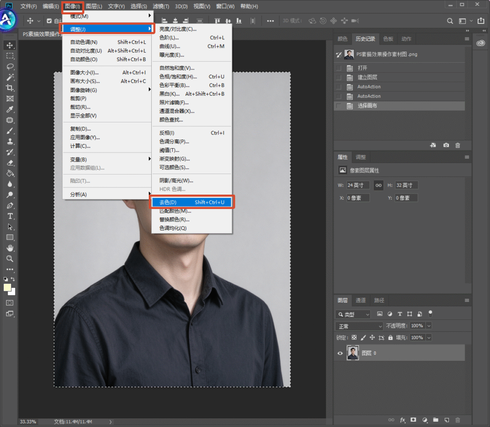
Task: Select the Clone Stamp tool
Action: [10, 142]
